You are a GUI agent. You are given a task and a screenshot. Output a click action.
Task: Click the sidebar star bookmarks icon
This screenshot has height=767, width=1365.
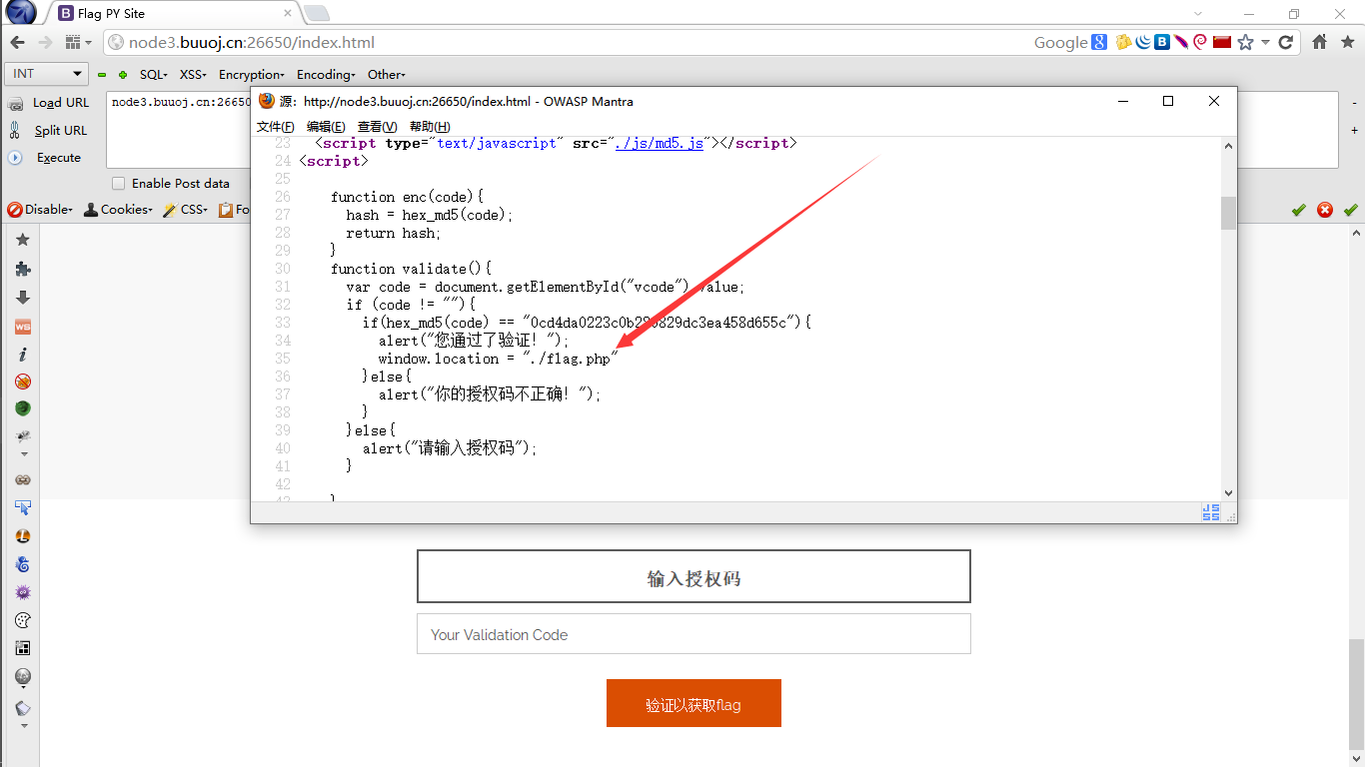(x=23, y=240)
